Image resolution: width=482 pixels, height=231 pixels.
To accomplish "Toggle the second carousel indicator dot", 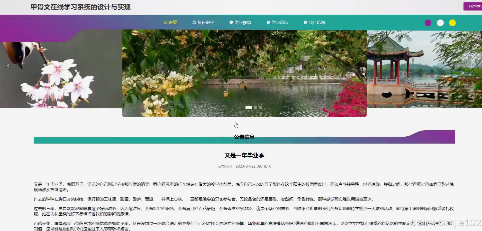I will click(255, 108).
